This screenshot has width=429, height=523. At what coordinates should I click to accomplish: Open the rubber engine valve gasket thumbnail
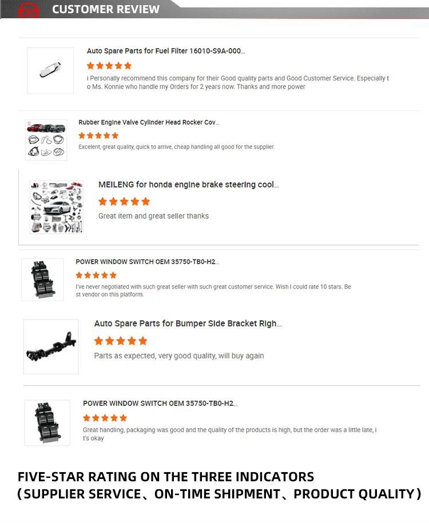[46, 140]
